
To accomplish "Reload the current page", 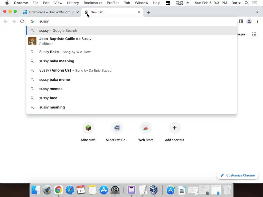I will click(x=22, y=21).
